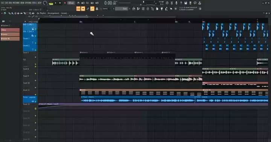Open the Mixer window icon
This screenshot has height=142, width=271.
[148, 9]
